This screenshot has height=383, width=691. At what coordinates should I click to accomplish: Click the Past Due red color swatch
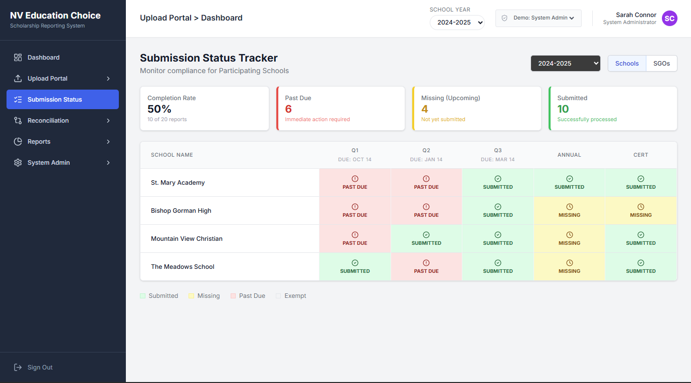[x=233, y=295]
